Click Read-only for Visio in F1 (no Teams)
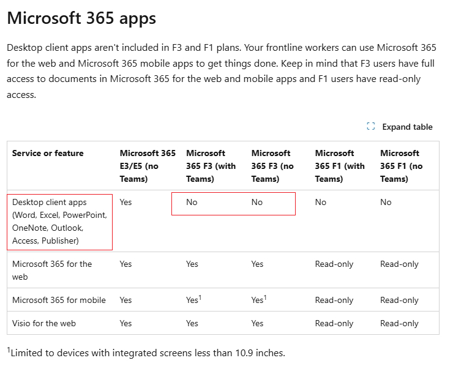453x366 pixels. (x=399, y=324)
